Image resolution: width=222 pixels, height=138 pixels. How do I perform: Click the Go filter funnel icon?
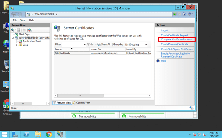click(x=89, y=45)
